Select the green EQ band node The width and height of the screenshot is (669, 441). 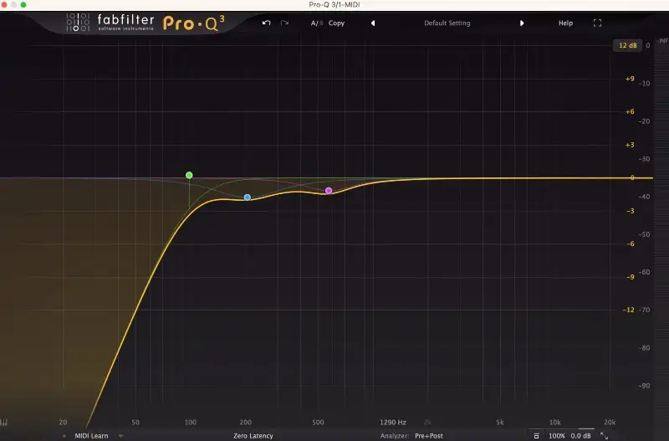189,175
